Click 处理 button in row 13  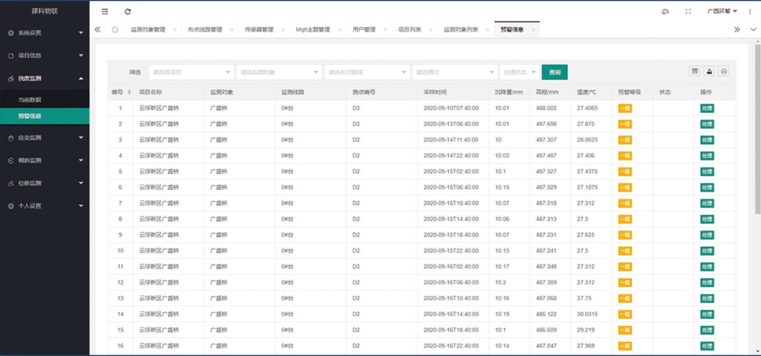pos(707,299)
